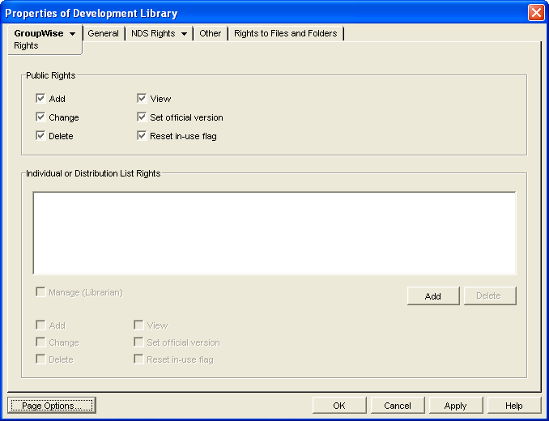Viewport: 549px width, 421px height.
Task: Confirm with the OK button
Action: pos(339,406)
